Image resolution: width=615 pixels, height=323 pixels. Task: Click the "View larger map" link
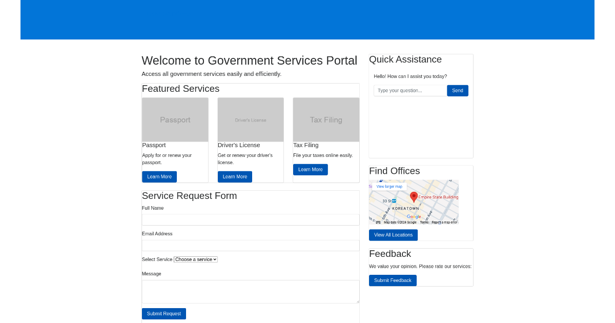tap(389, 186)
